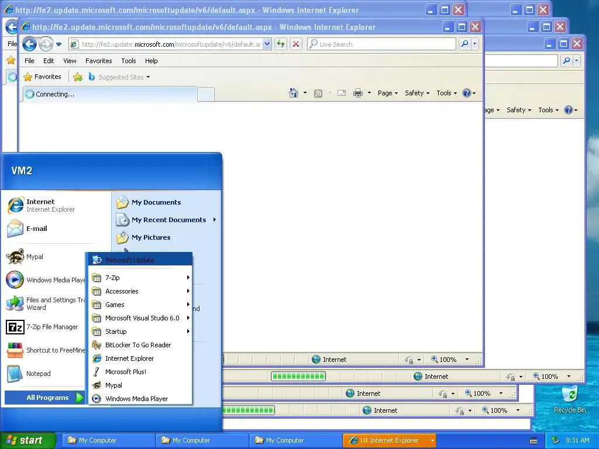The width and height of the screenshot is (599, 449).
Task: Open the Tools dropdown in front command bar
Action: (x=446, y=93)
